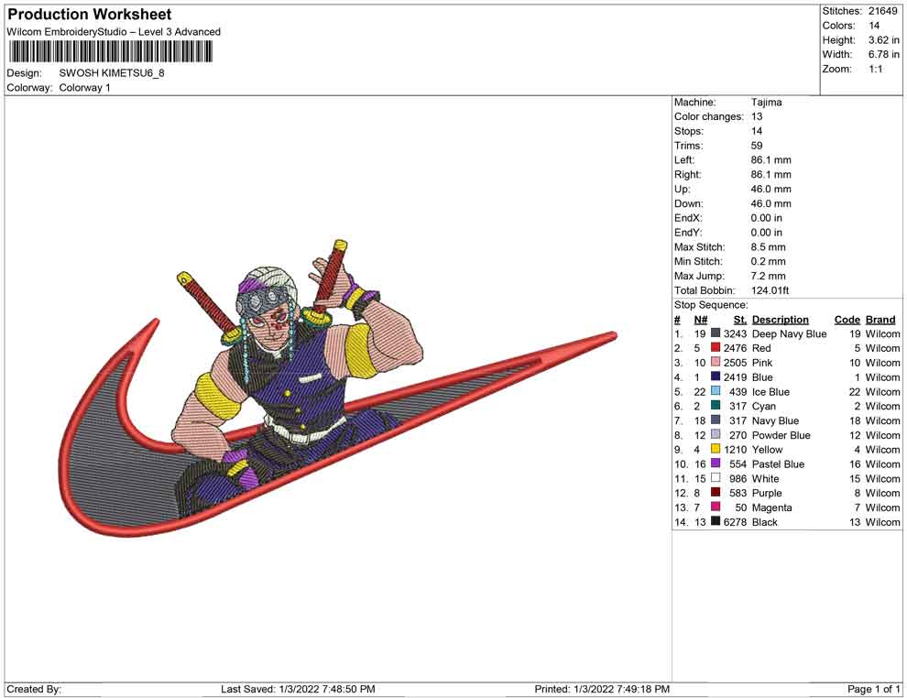
Task: Click the Purple 583 color swatch
Action: [x=716, y=492]
